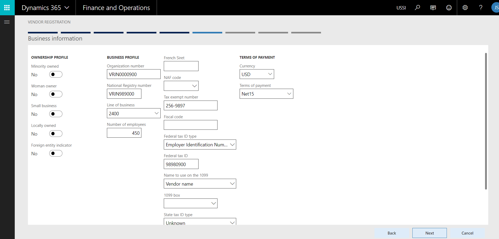Image resolution: width=499 pixels, height=239 pixels.
Task: Open the Dynamics 365 app menu
Action: pyautogui.click(x=45, y=7)
